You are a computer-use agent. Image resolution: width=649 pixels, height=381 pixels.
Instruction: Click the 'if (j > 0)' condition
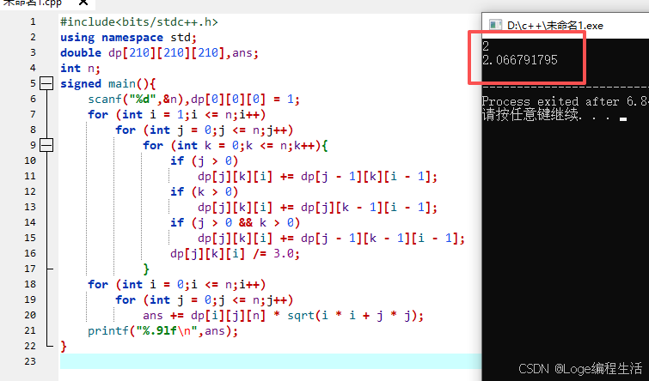(204, 160)
